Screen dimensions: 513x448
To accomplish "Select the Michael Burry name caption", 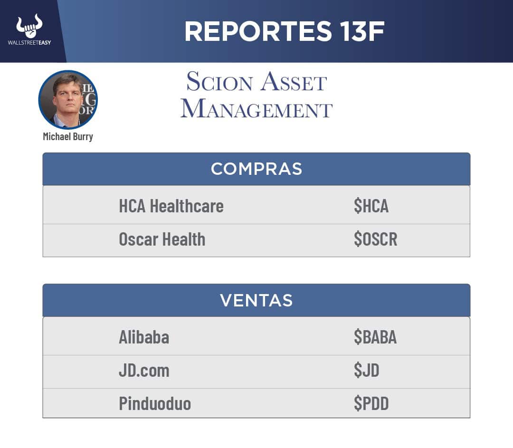I will pyautogui.click(x=68, y=137).
